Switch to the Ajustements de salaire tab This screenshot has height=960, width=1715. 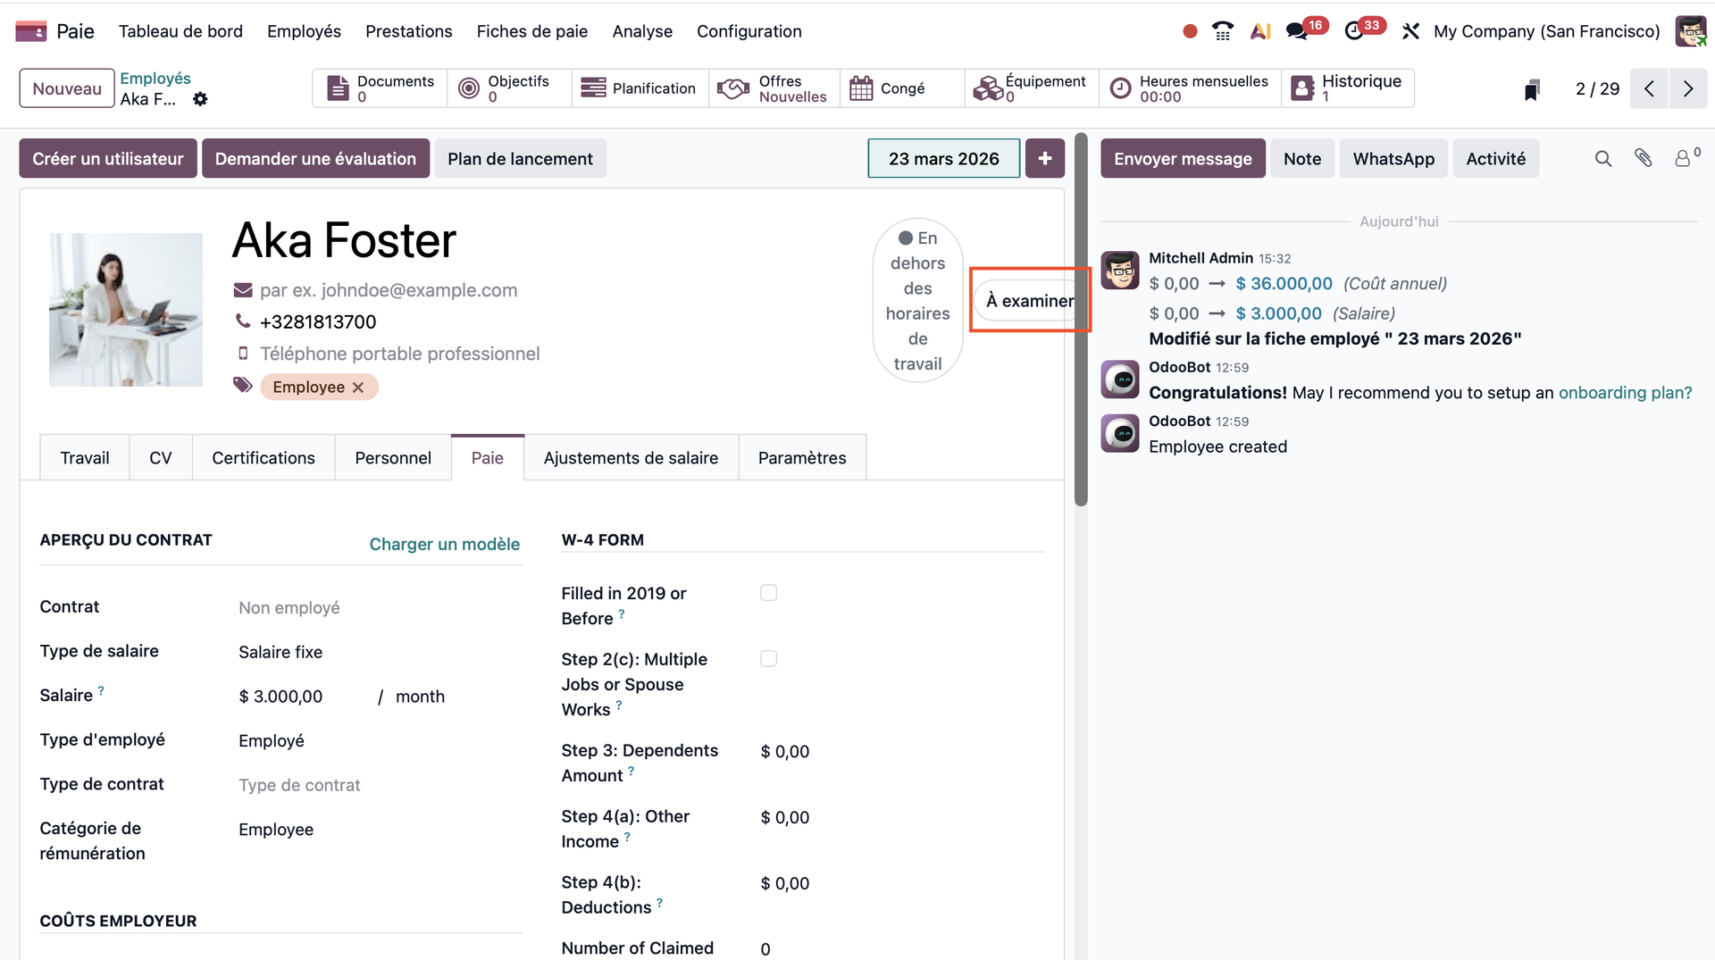631,458
